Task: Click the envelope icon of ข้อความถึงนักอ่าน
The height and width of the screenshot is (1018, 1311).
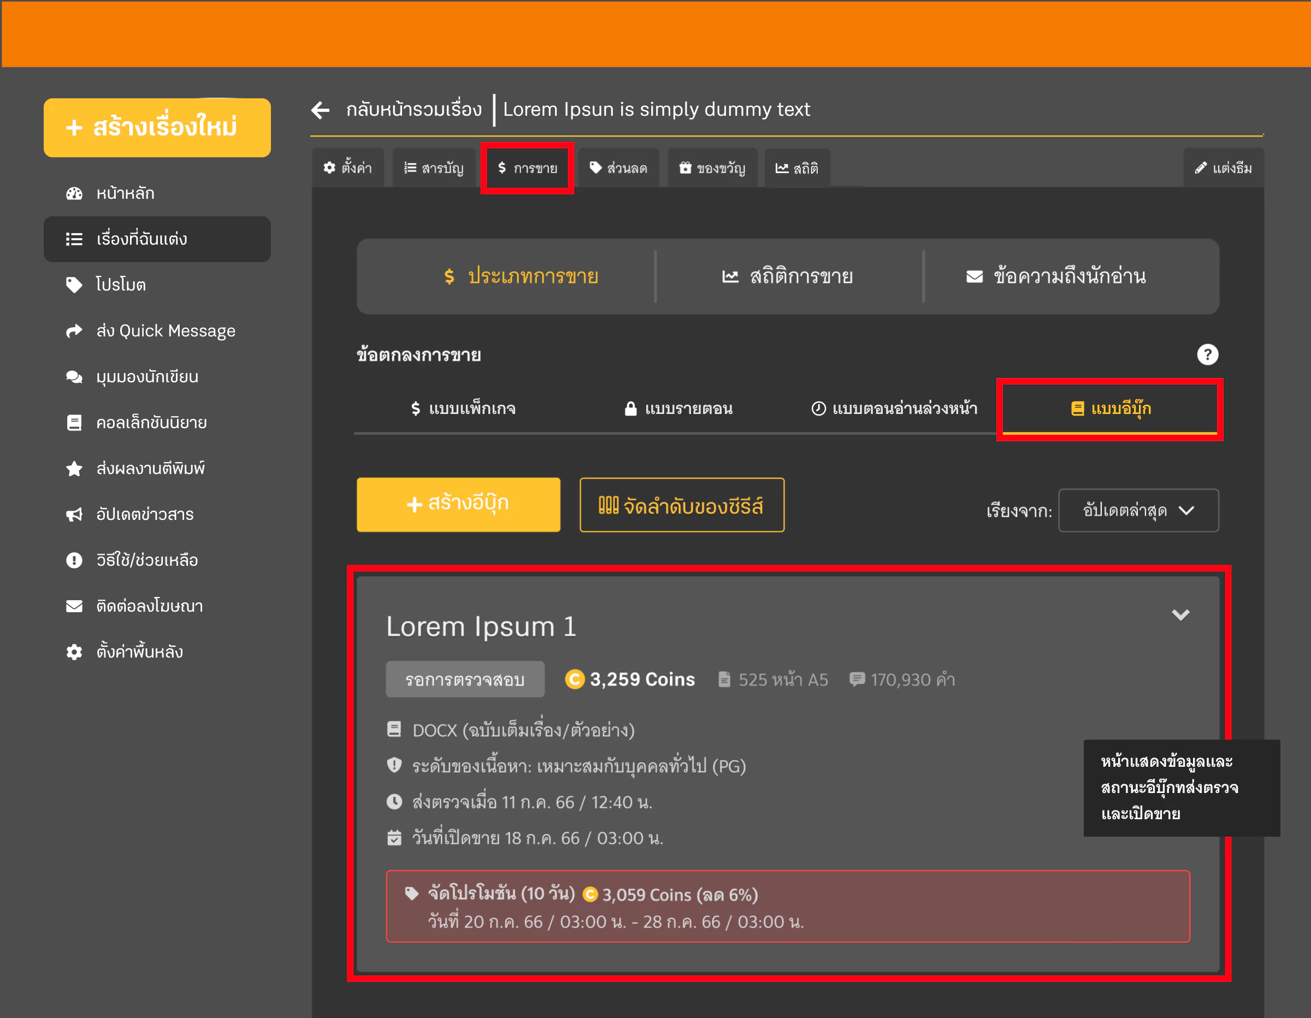Action: [x=975, y=277]
